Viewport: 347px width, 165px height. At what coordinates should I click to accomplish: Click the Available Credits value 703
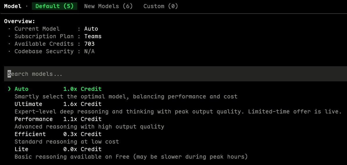[x=89, y=44]
